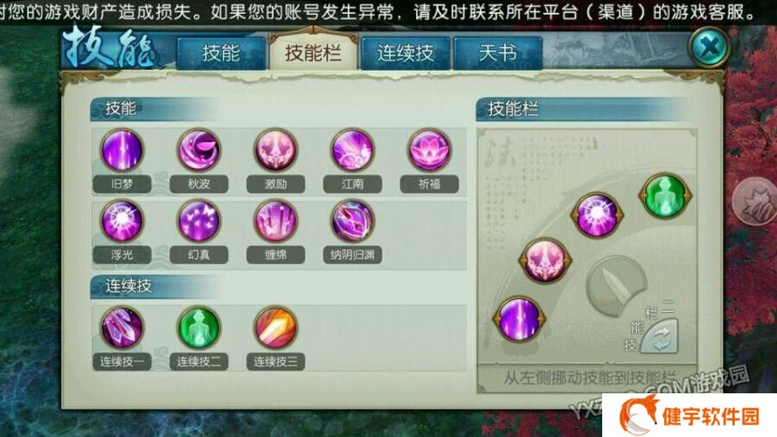The width and height of the screenshot is (777, 437).
Task: Close the skill panel with X
Action: point(709,47)
